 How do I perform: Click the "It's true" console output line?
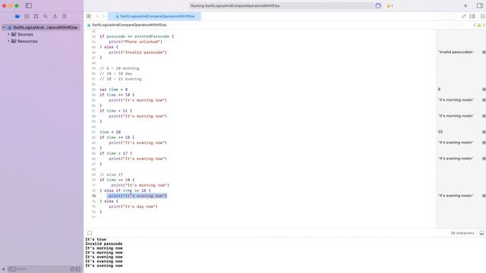coord(96,240)
